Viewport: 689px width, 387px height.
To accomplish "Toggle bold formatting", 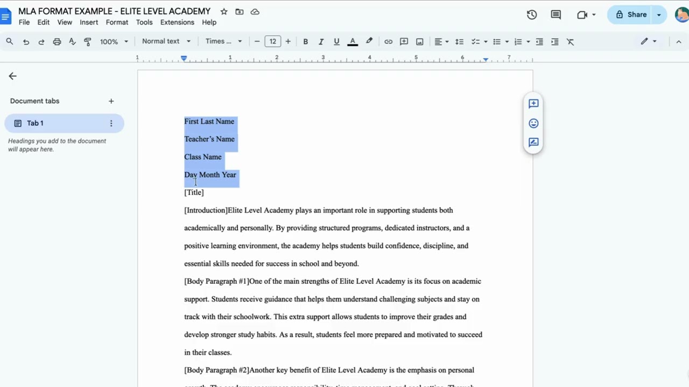I will point(305,41).
